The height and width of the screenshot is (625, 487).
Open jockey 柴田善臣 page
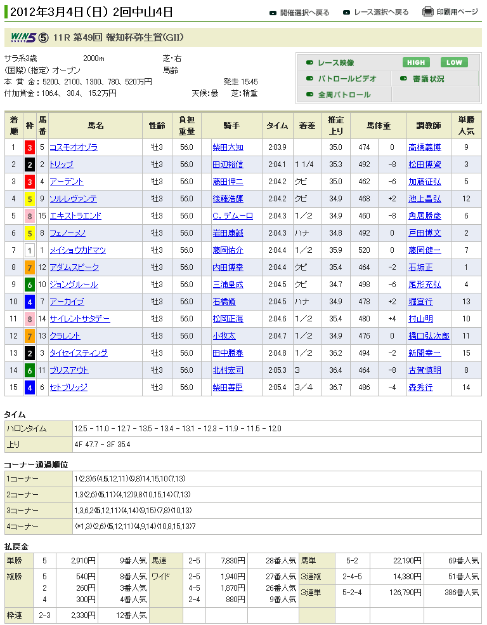click(228, 387)
